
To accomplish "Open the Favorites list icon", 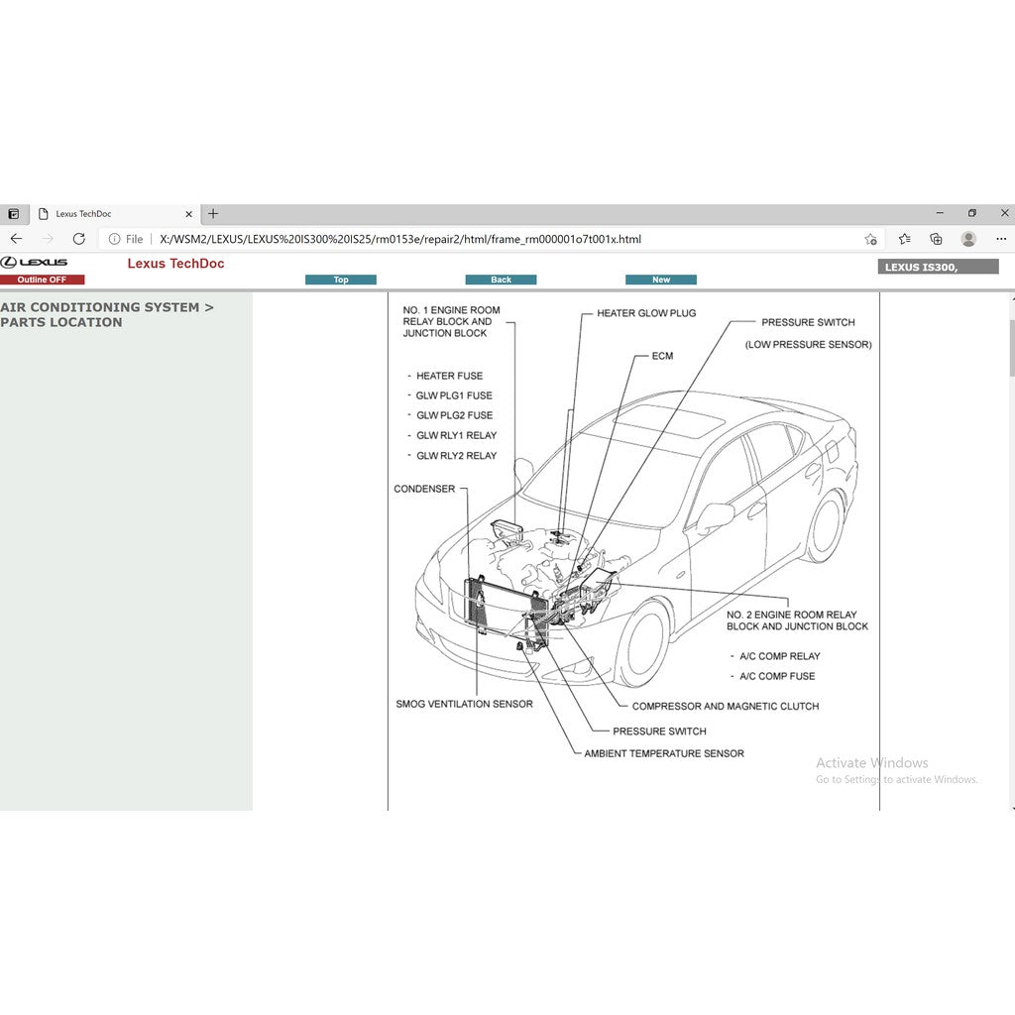I will [903, 239].
